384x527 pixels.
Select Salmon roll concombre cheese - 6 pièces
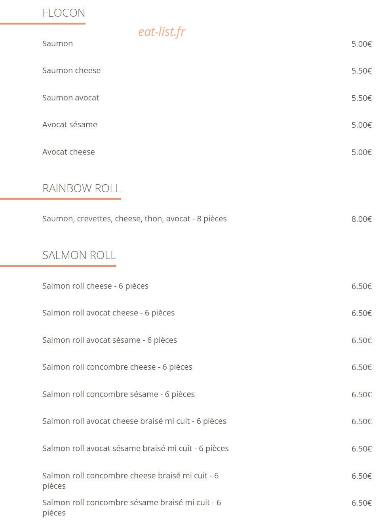click(x=117, y=367)
